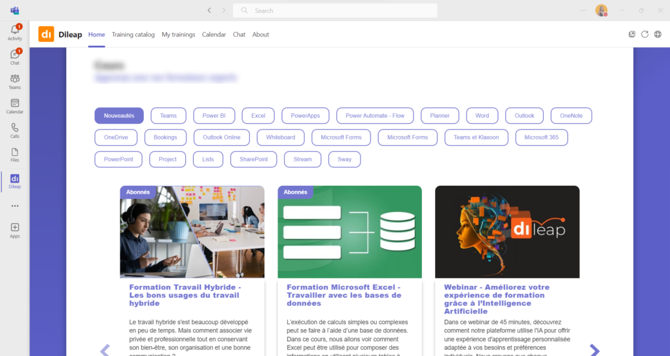Pop out the Dileap app window
Screen dimensions: 670x356
pos(632,34)
